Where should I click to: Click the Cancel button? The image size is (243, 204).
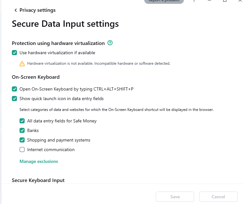point(218,197)
